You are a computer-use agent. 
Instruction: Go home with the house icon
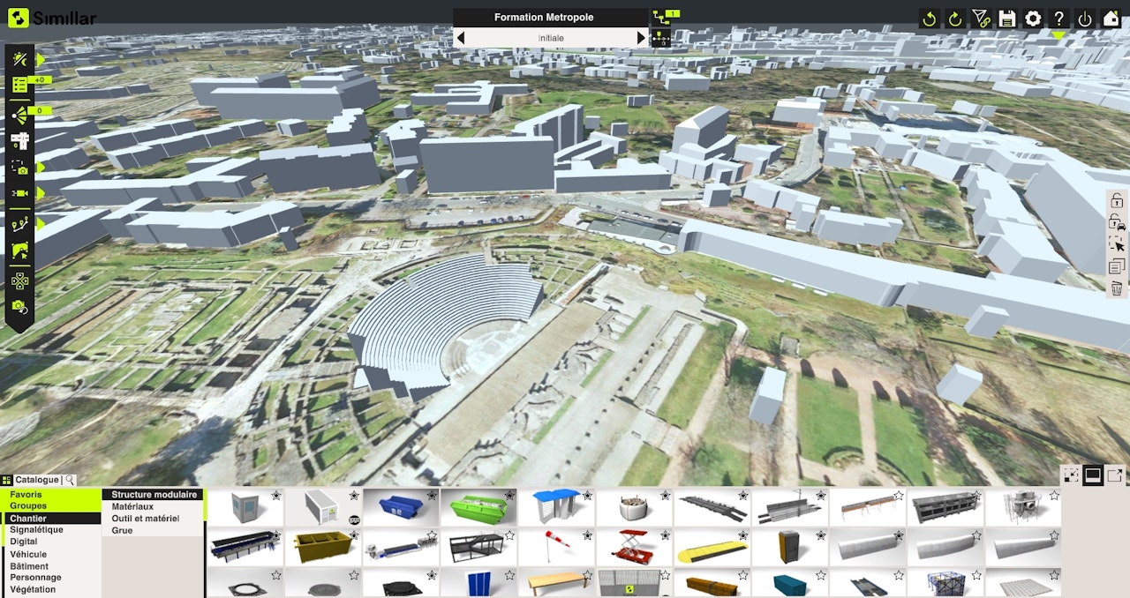(x=1111, y=19)
